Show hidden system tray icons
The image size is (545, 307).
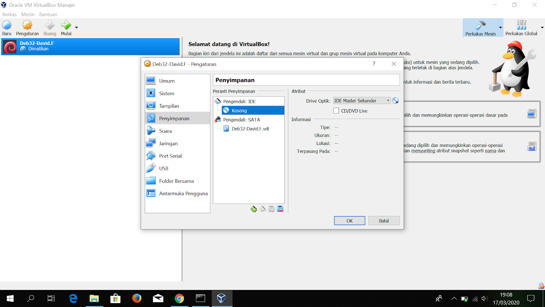454,299
